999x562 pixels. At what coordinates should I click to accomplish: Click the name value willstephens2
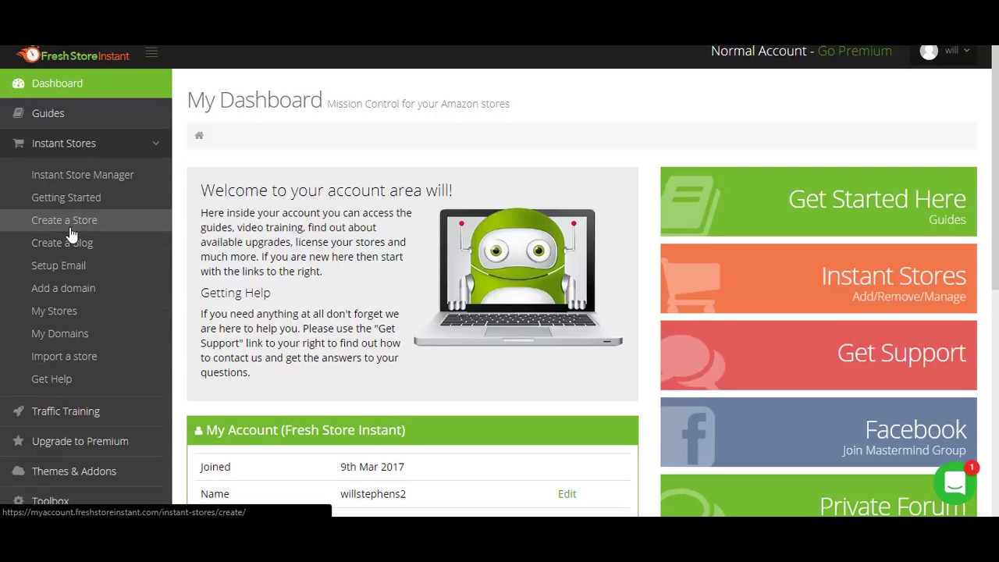(x=373, y=494)
